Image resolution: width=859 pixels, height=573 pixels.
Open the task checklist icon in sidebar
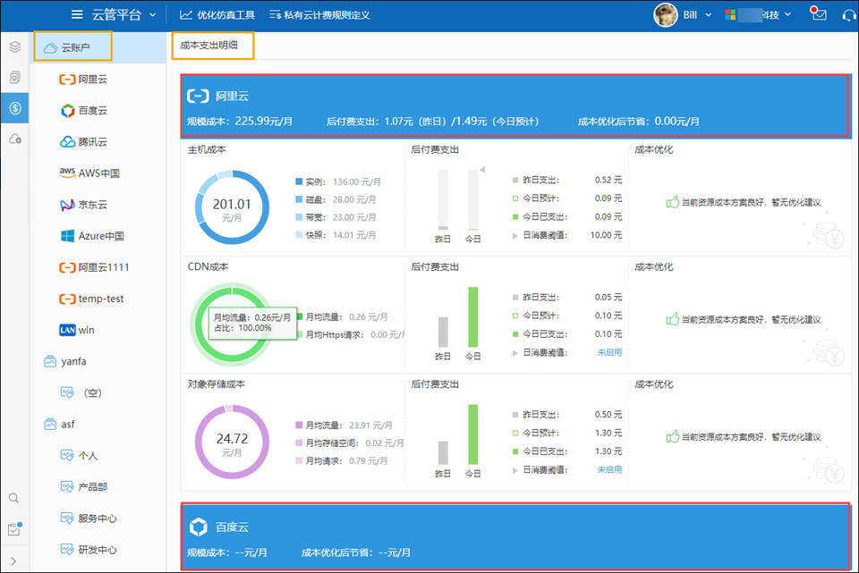(x=14, y=529)
